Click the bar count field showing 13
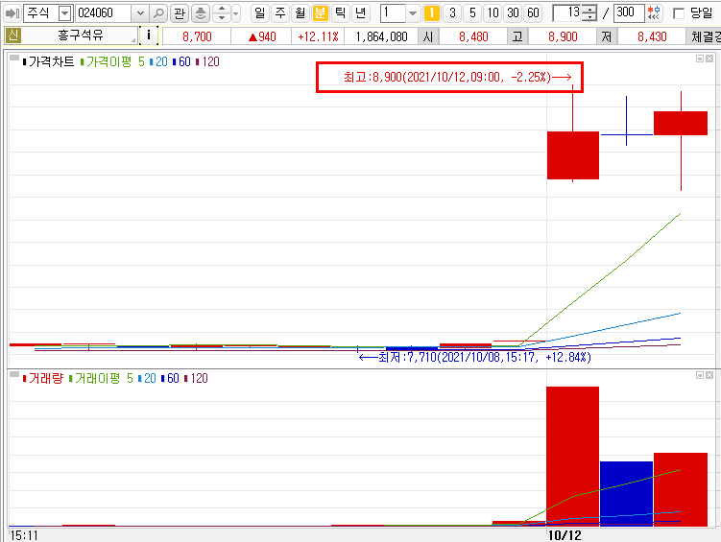721x542 pixels. pyautogui.click(x=567, y=12)
